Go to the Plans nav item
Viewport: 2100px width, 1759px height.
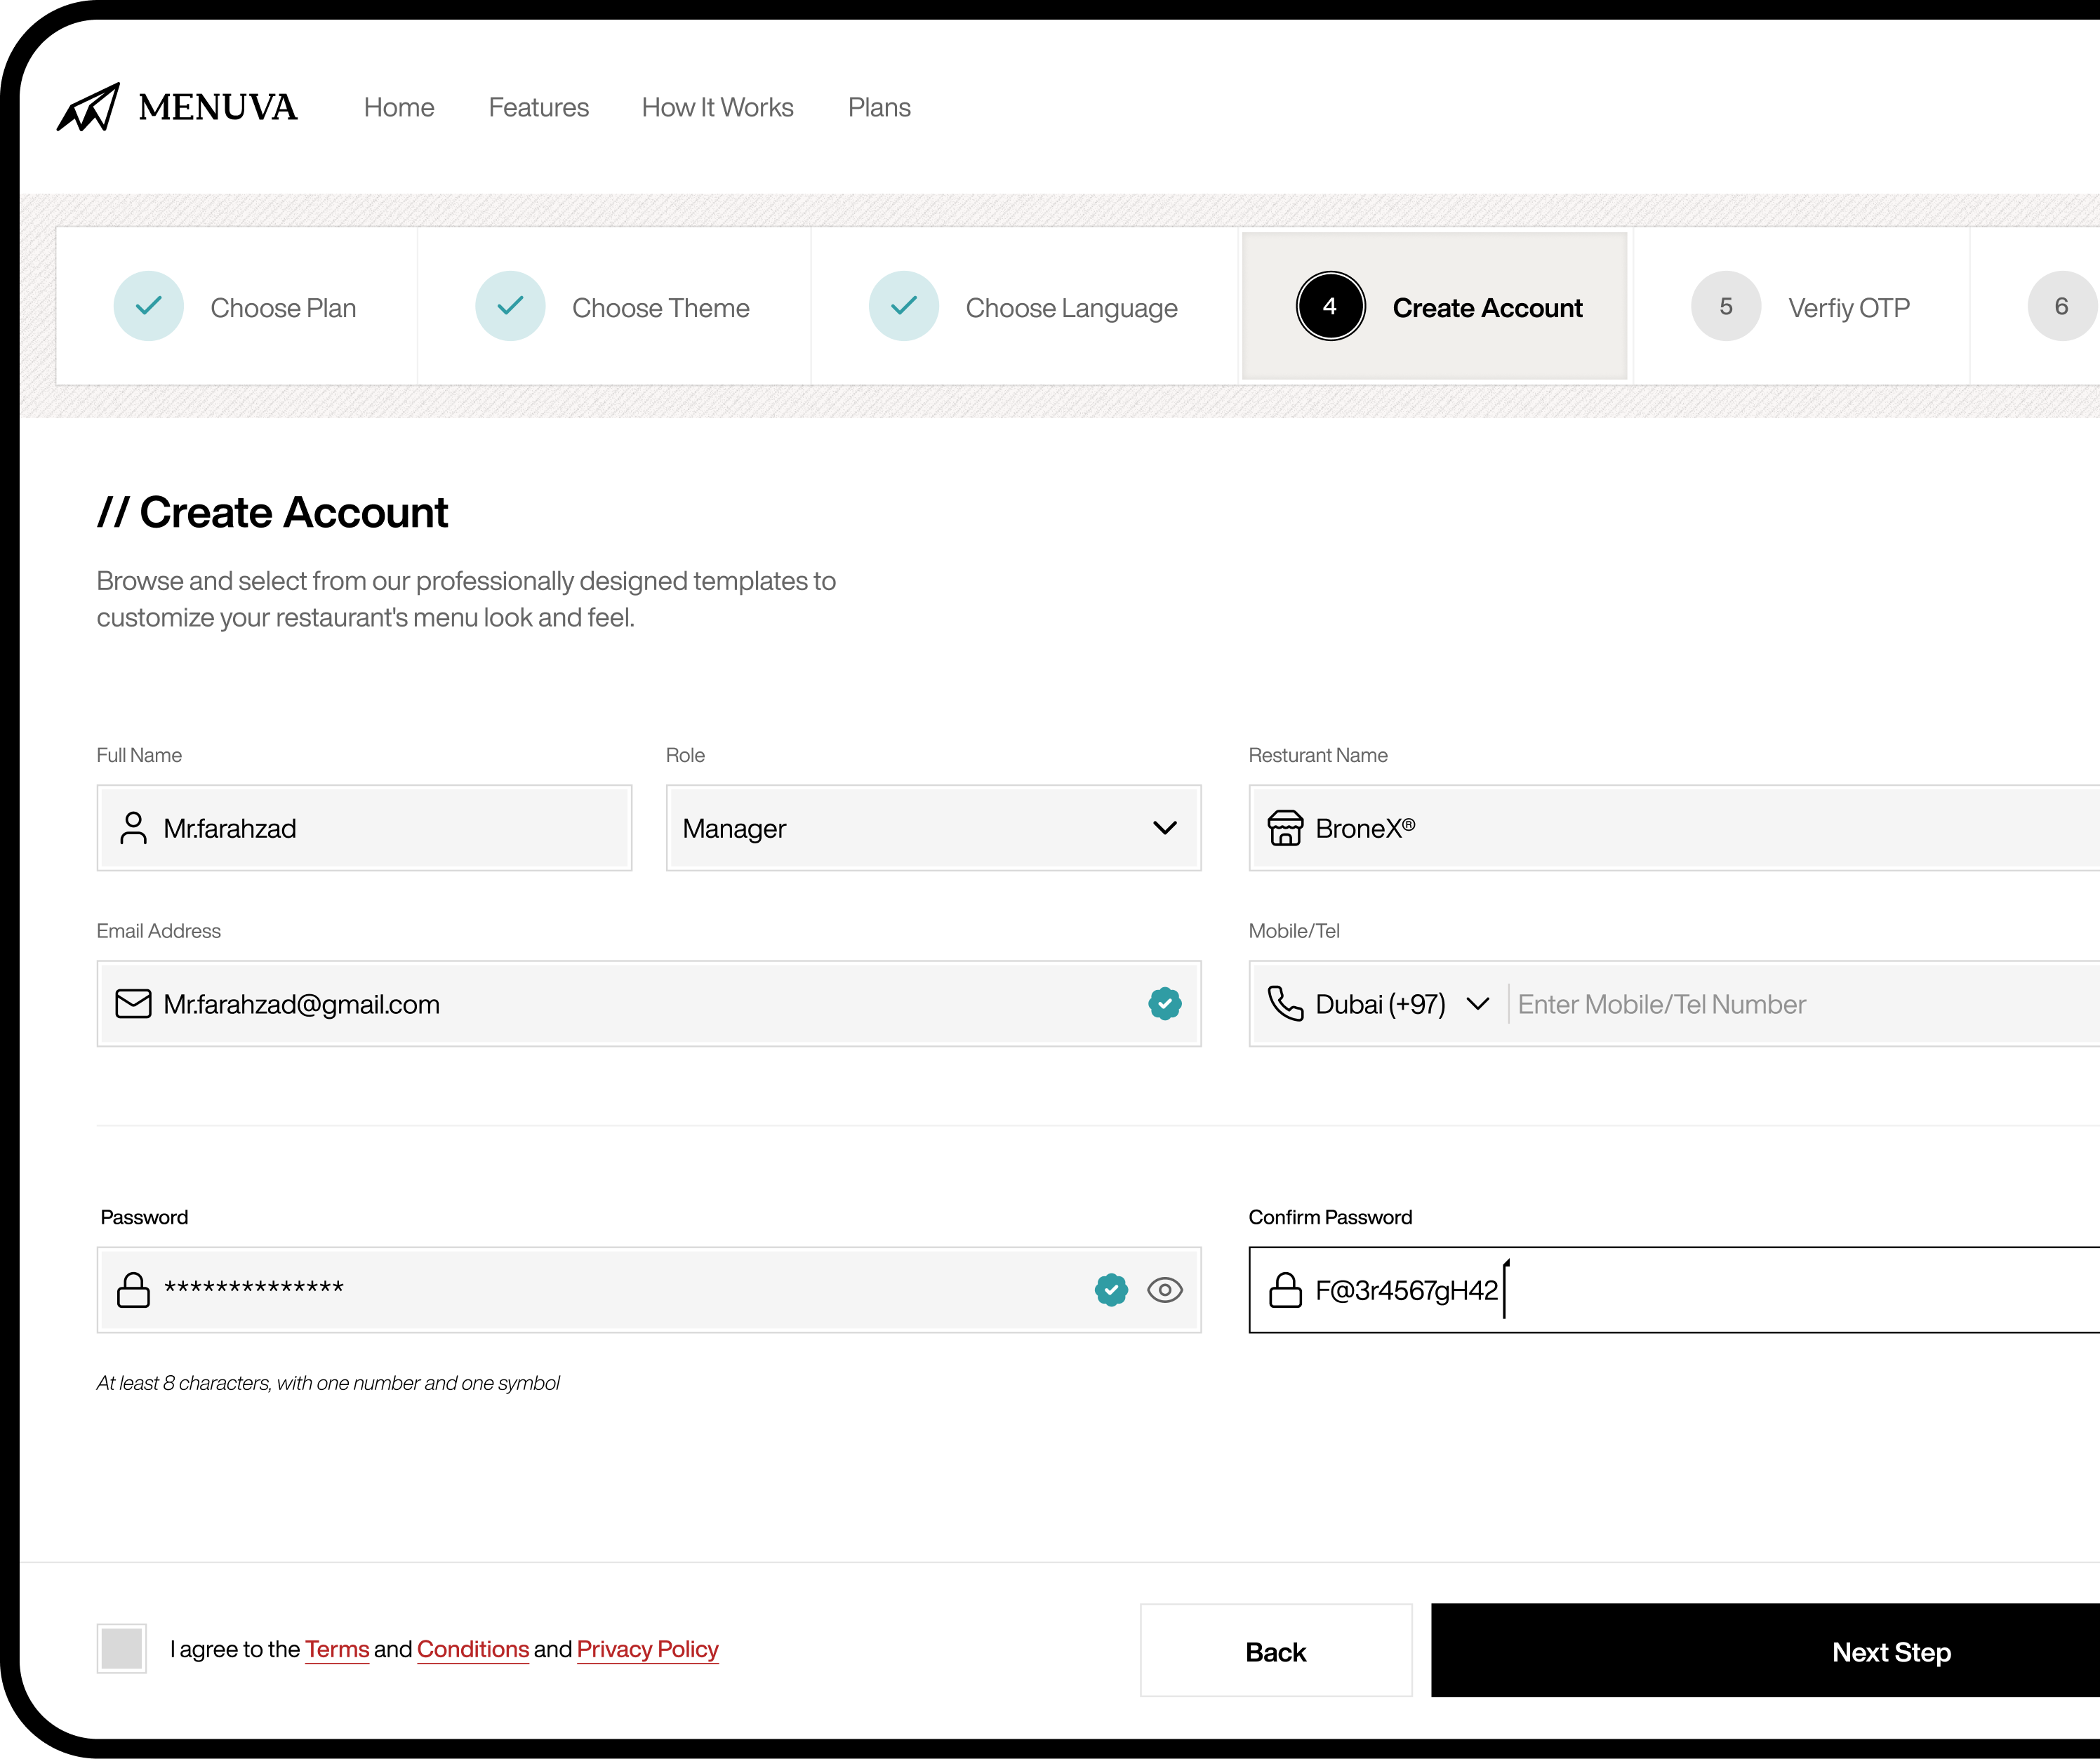pyautogui.click(x=879, y=107)
